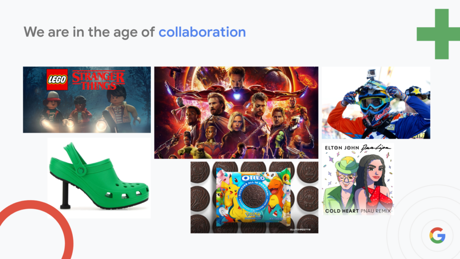Select the Oreo Pokémon cookies image
The height and width of the screenshot is (259, 460).
point(254,197)
